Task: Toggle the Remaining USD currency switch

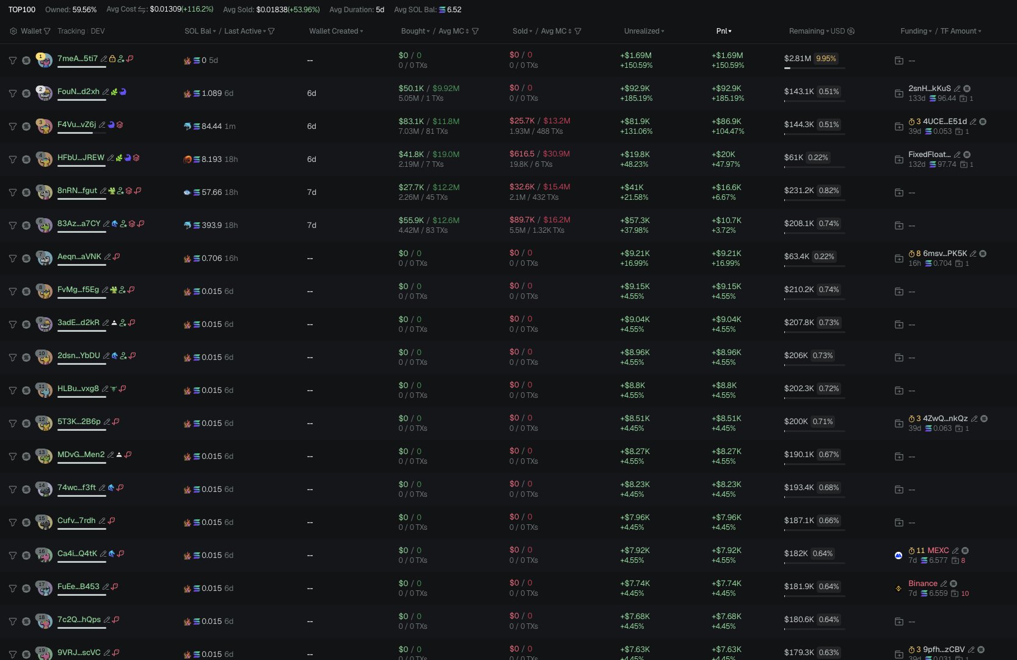Action: [851, 31]
